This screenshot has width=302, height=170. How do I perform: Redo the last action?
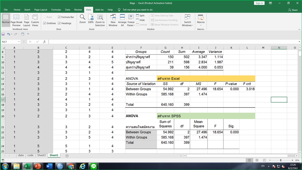pyautogui.click(x=15, y=34)
